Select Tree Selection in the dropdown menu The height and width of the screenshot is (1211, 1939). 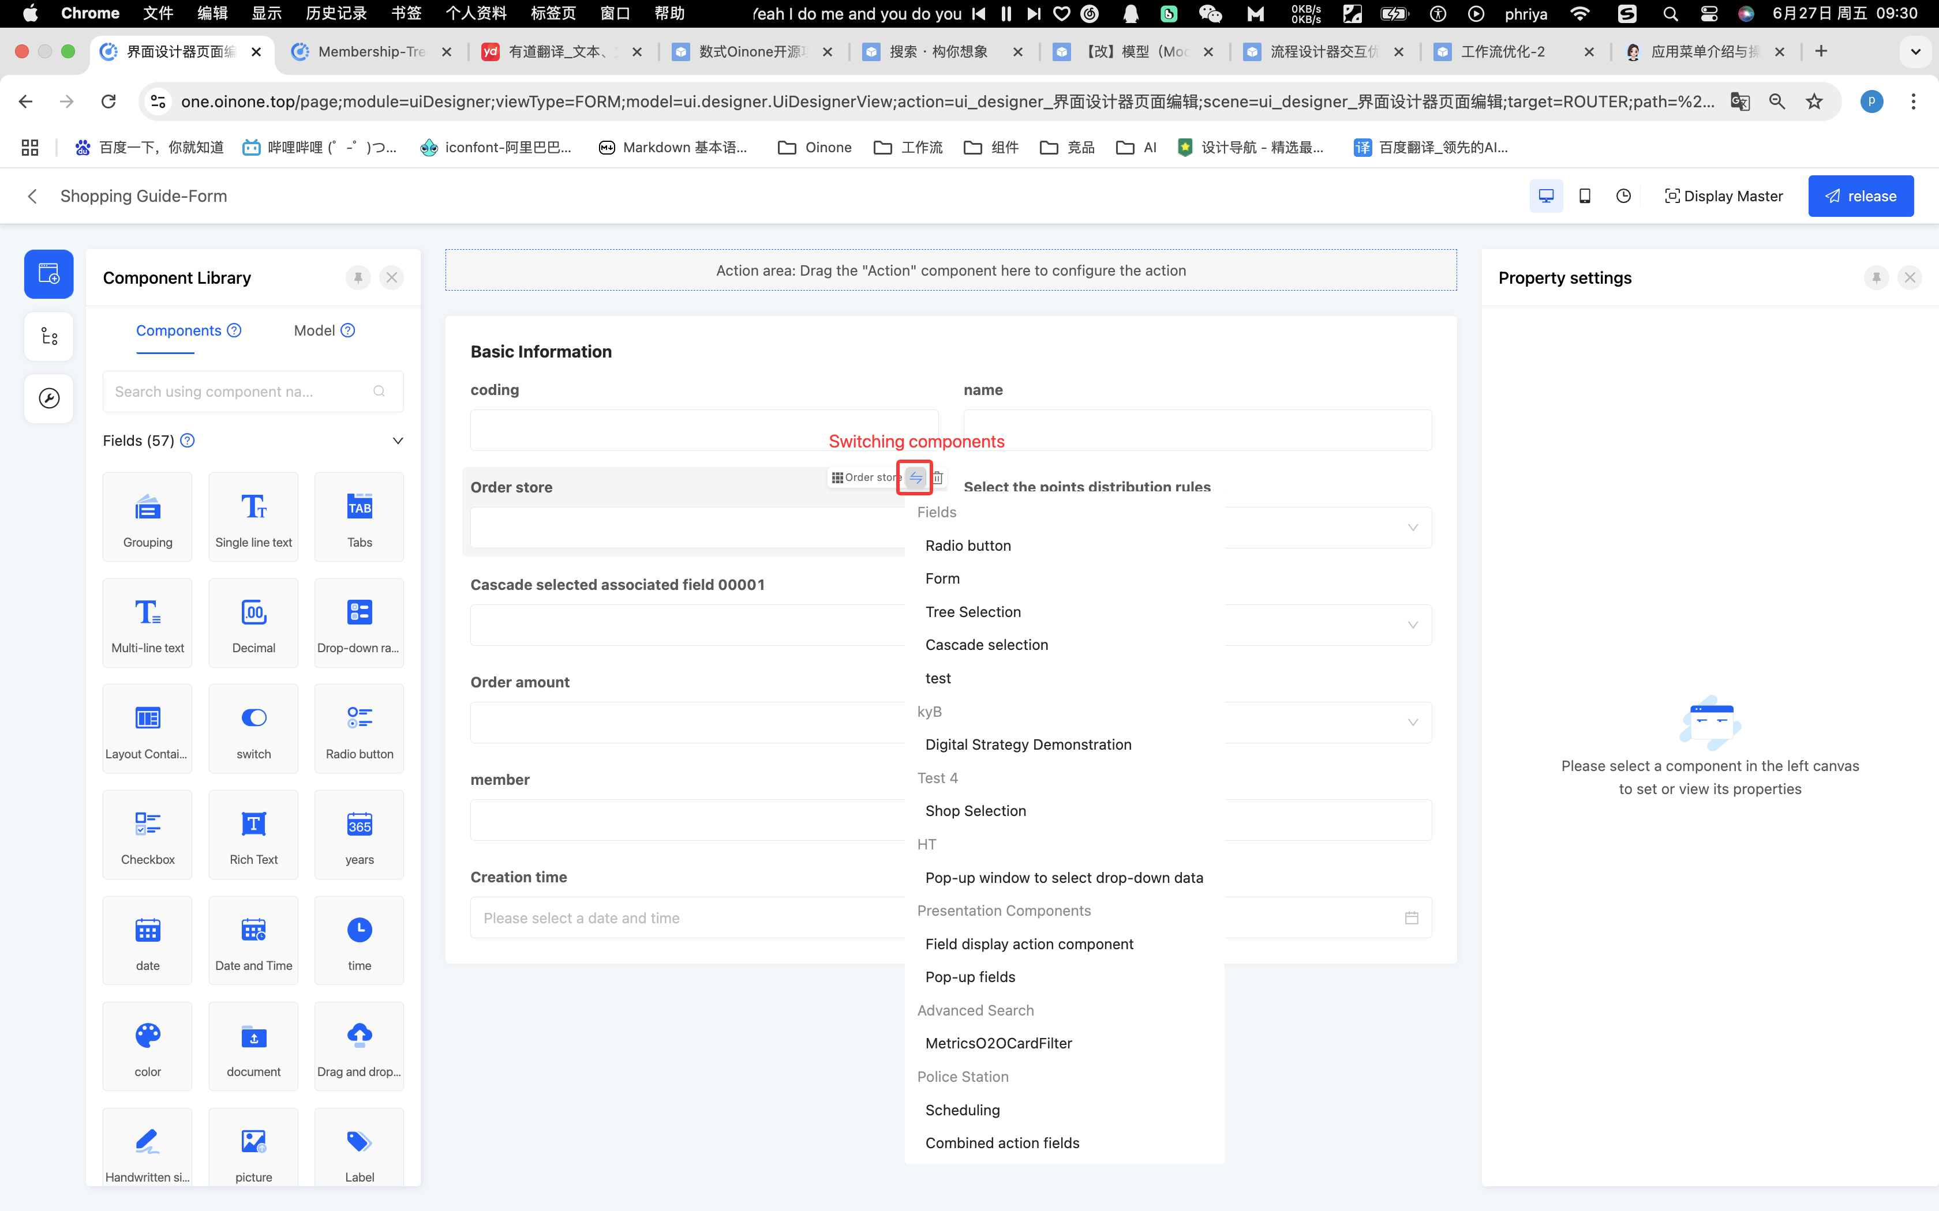pos(973,612)
